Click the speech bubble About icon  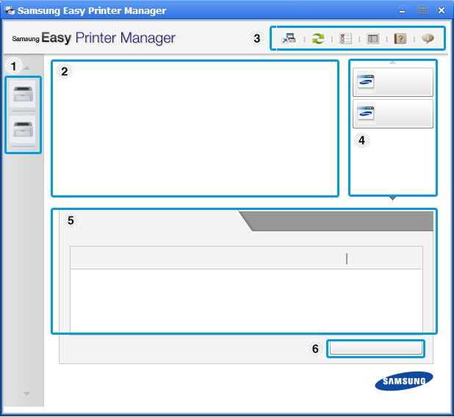click(427, 39)
